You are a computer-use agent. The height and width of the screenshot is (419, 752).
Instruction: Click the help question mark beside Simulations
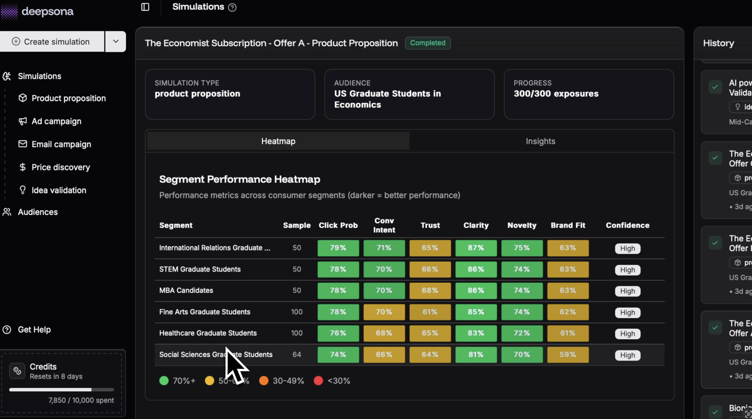232,7
